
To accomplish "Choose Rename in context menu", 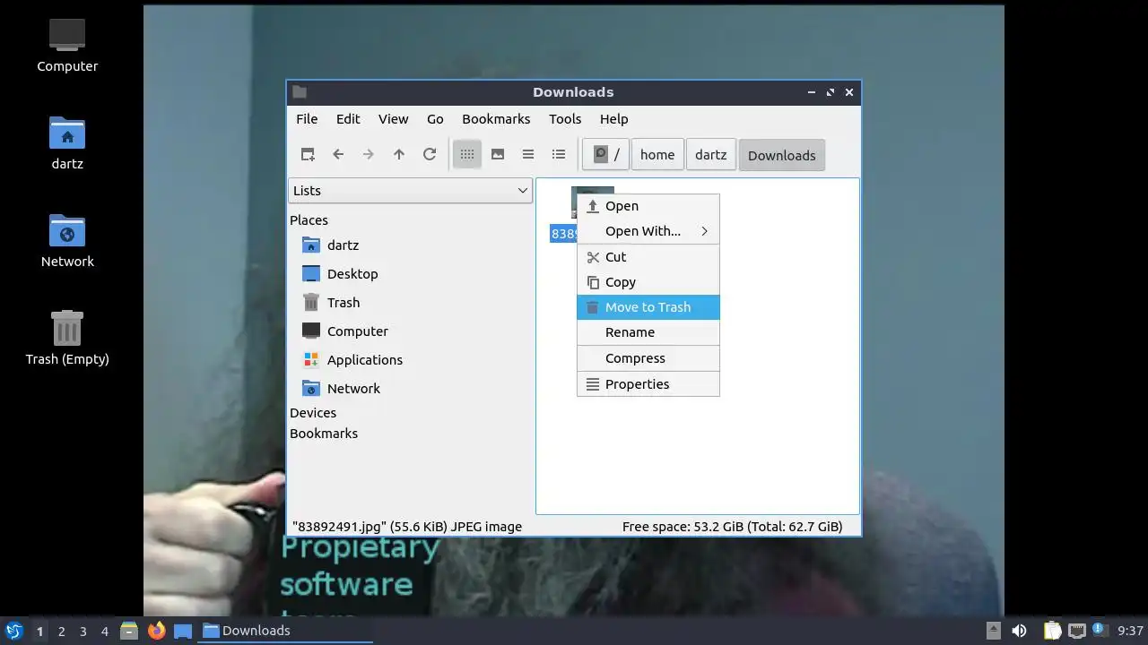I will coord(648,332).
